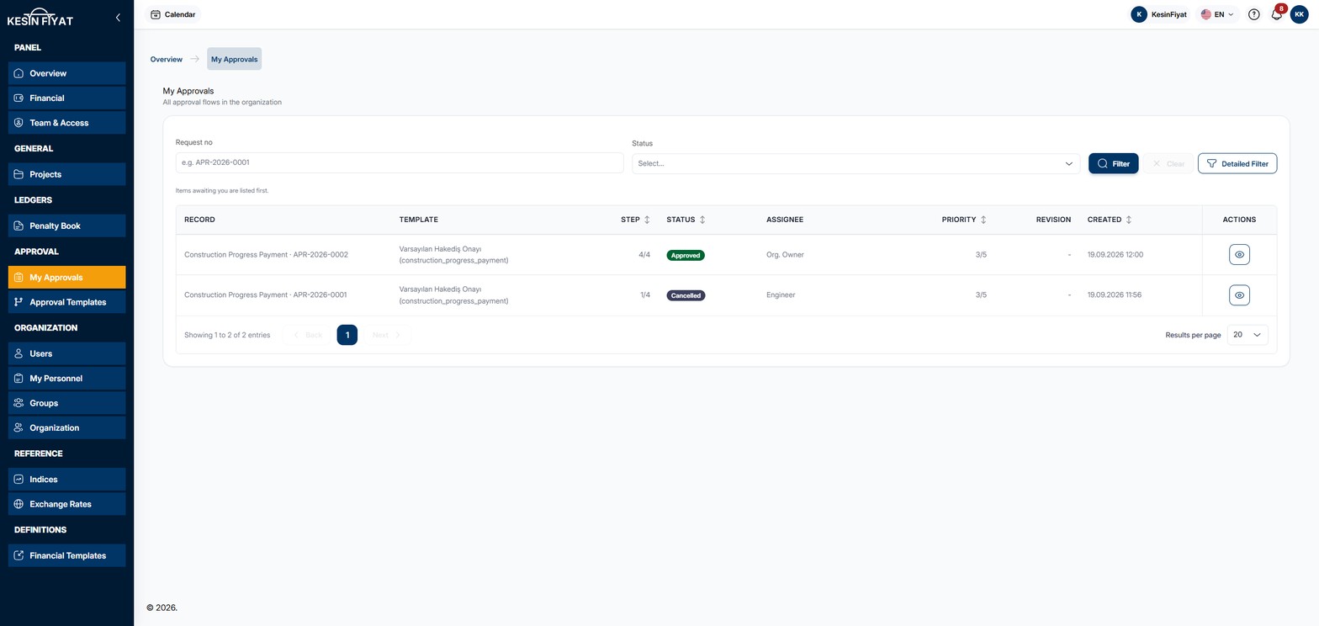The width and height of the screenshot is (1319, 626).
Task: Click the 4/4 step cell
Action: click(644, 254)
